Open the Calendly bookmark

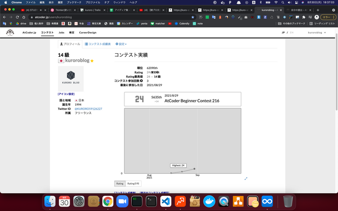tap(182, 23)
